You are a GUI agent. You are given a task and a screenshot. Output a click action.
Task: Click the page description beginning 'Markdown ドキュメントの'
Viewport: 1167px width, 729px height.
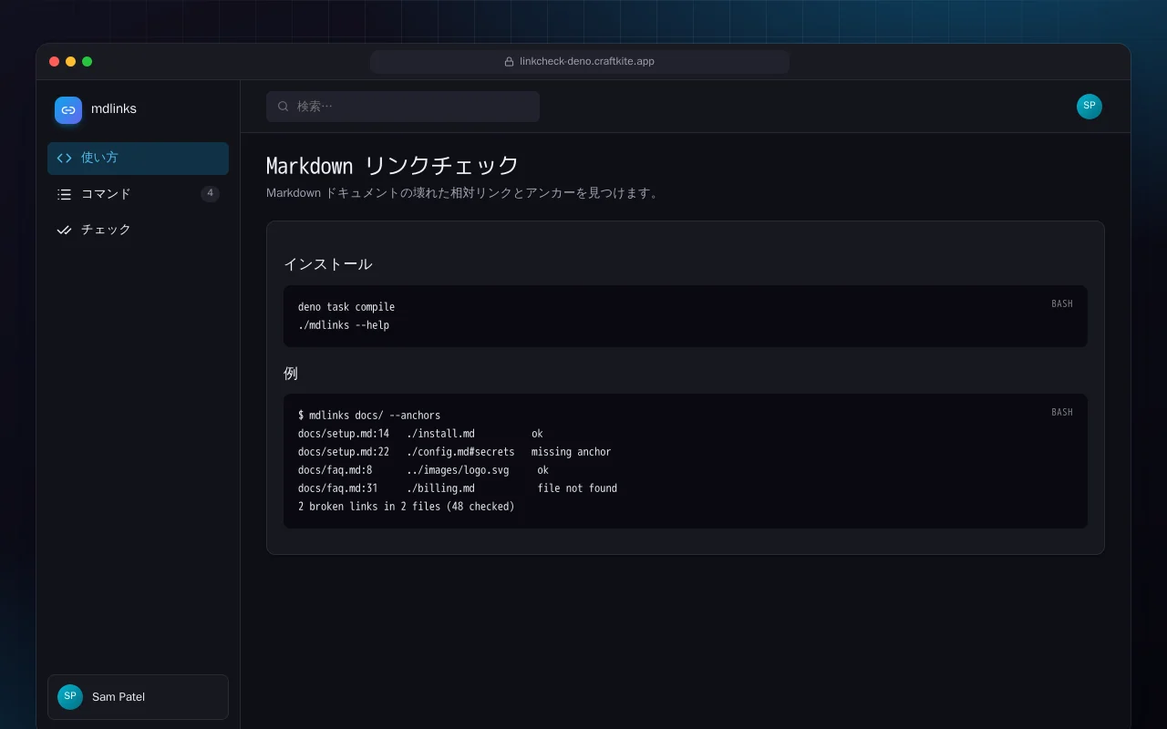pos(464,193)
